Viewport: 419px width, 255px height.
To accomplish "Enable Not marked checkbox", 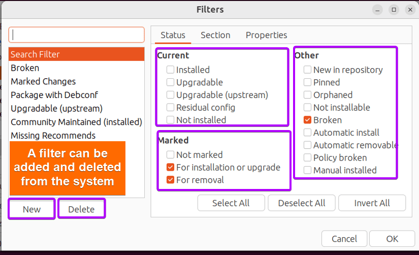I will [170, 155].
